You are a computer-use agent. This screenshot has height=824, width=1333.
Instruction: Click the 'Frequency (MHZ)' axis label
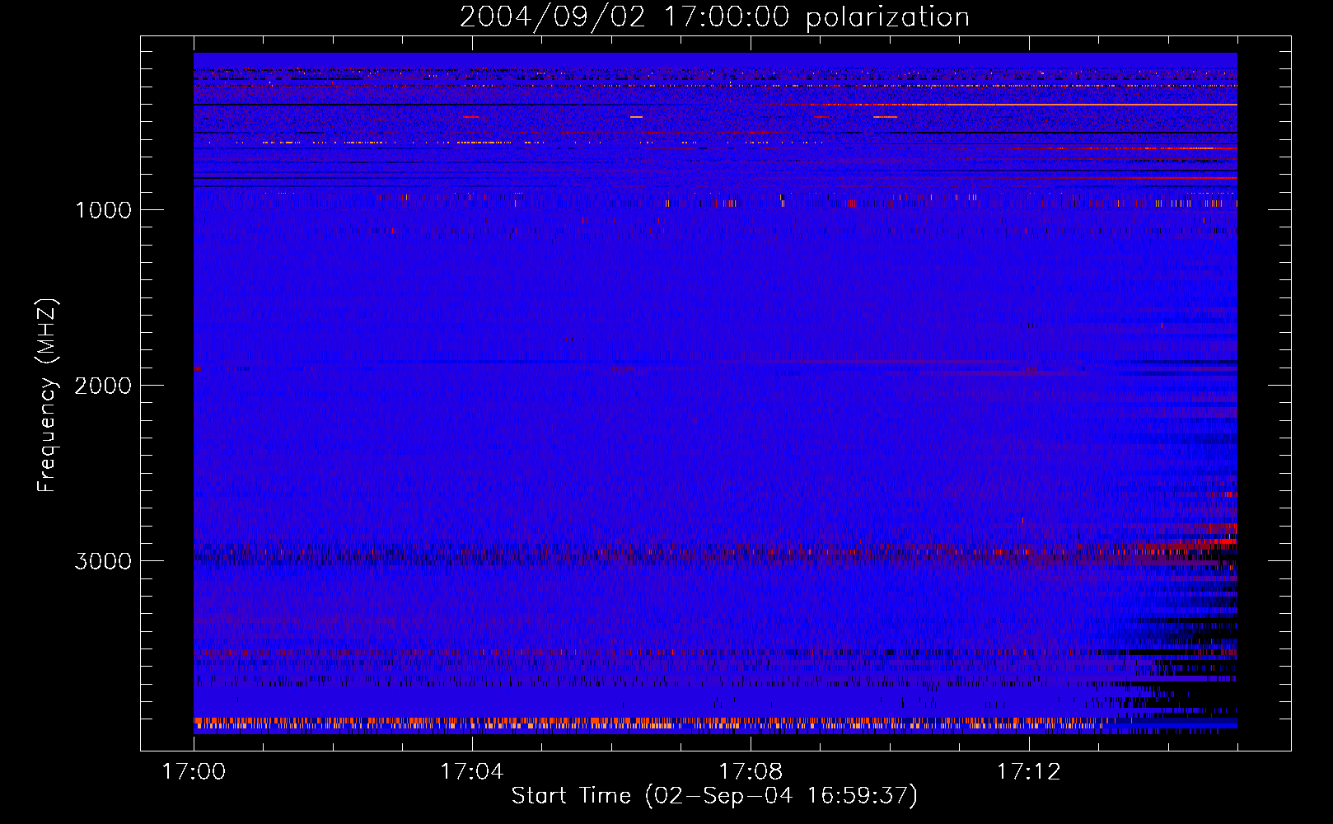[x=48, y=396]
